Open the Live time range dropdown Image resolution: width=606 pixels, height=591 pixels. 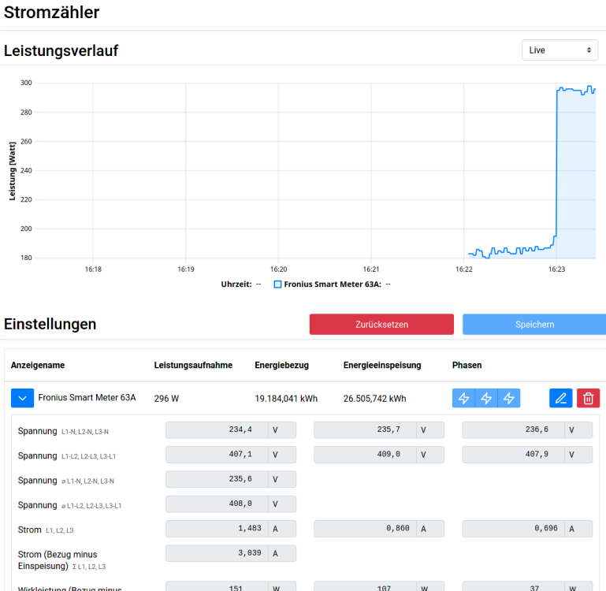pos(560,50)
